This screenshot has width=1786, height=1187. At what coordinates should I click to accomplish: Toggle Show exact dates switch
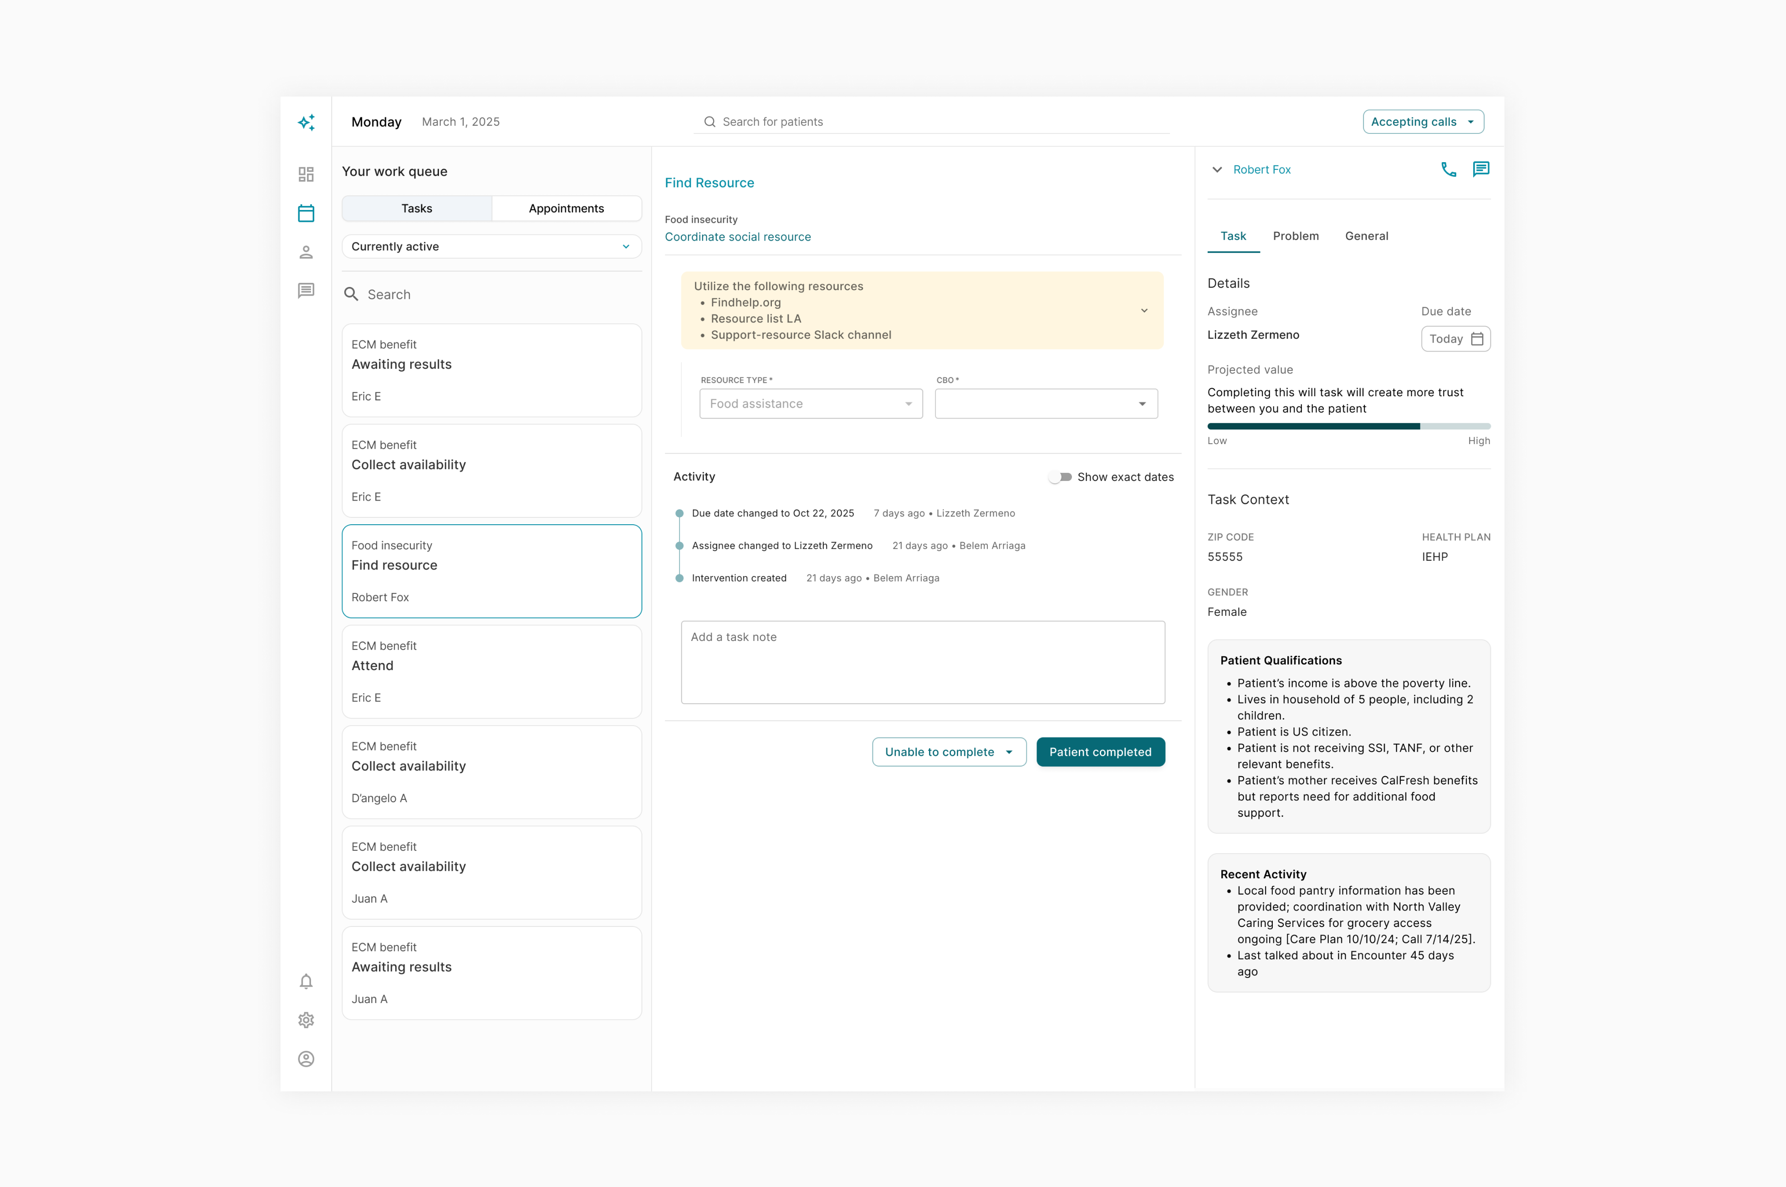pyautogui.click(x=1060, y=477)
